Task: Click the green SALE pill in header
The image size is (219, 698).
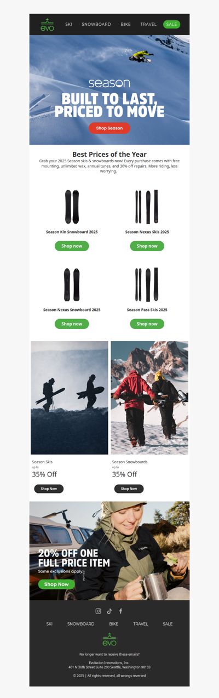Action: (171, 25)
